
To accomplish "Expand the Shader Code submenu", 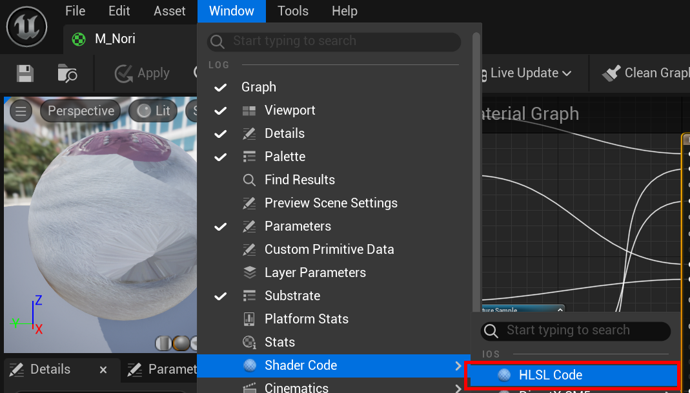I will tap(460, 365).
